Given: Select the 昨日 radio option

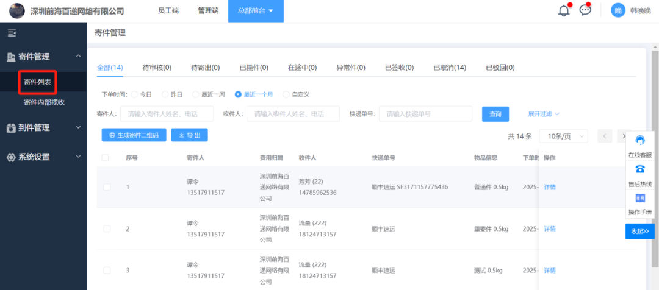Looking at the screenshot, I should click(x=165, y=94).
